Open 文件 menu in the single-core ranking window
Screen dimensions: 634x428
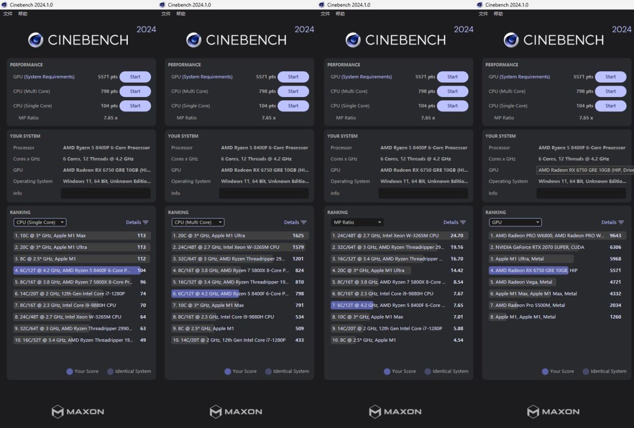8,14
